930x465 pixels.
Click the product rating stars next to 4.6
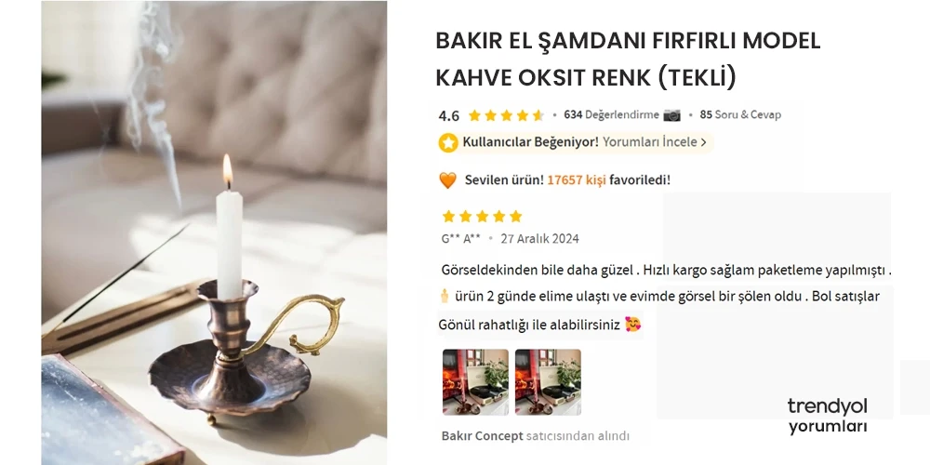coord(506,115)
